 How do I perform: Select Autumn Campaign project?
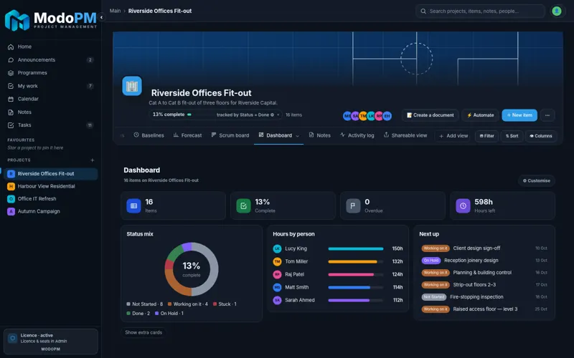pos(50,211)
